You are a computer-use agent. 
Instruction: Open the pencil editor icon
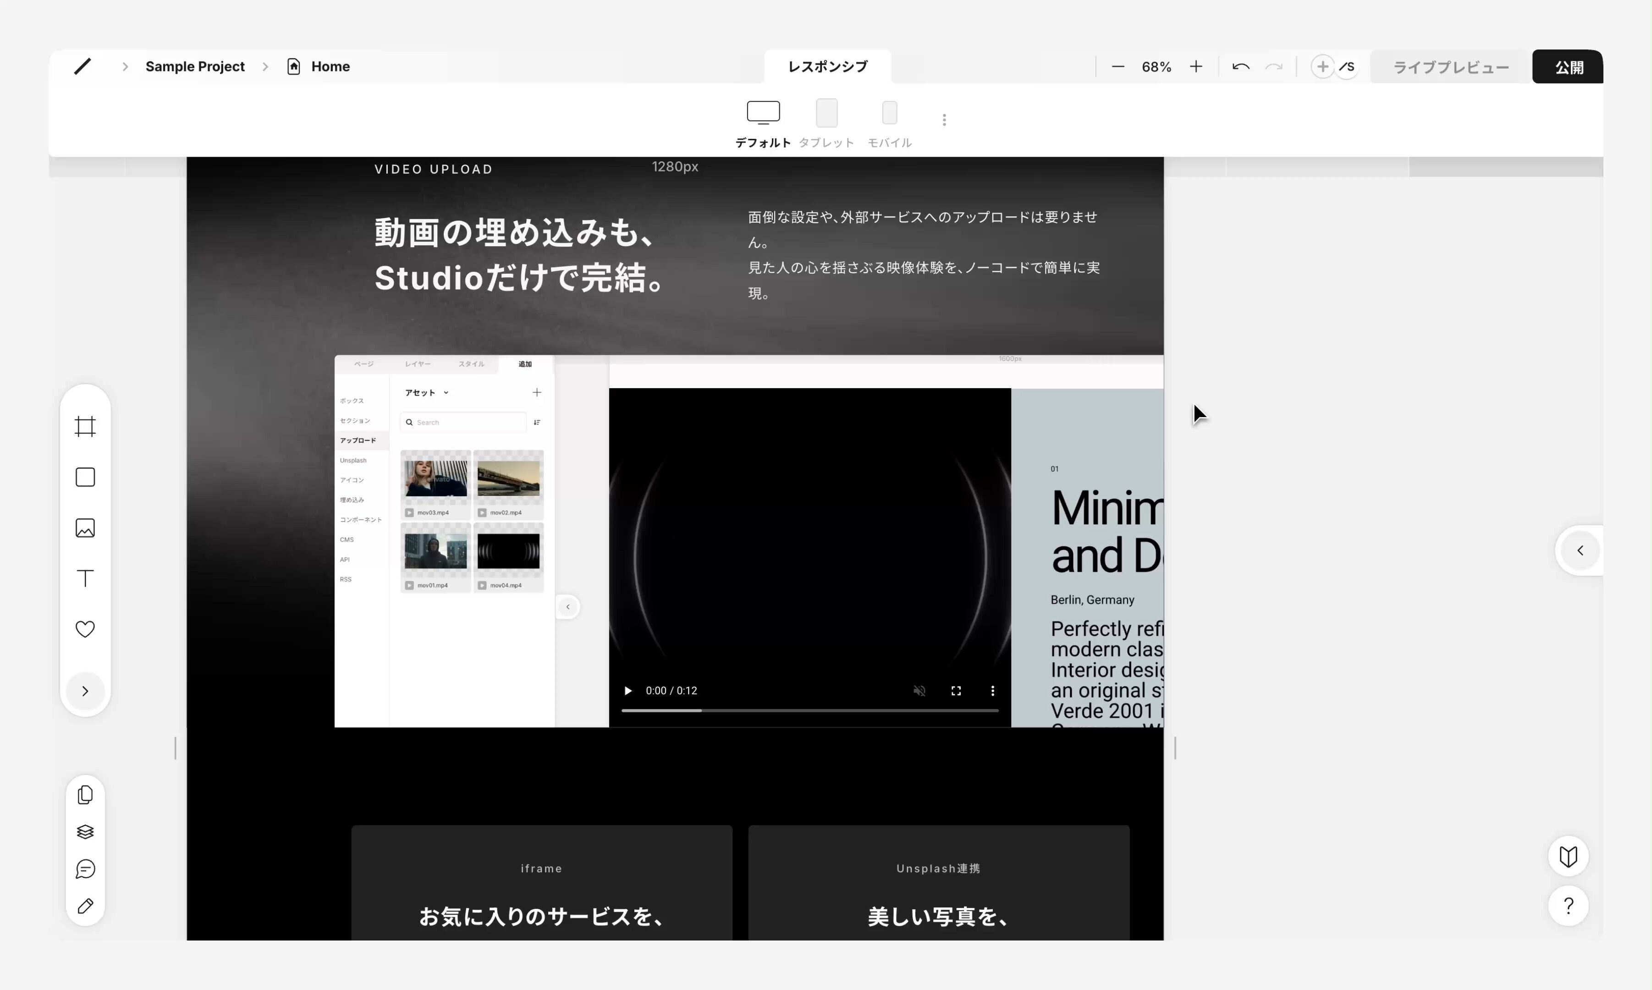click(85, 906)
